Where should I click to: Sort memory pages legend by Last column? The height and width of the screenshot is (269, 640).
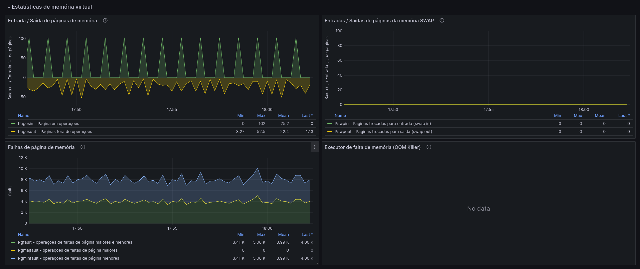pyautogui.click(x=307, y=116)
